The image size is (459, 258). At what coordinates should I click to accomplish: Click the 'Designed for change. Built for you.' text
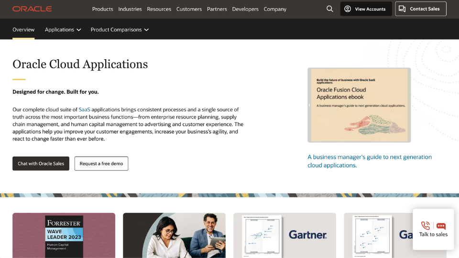click(x=55, y=92)
